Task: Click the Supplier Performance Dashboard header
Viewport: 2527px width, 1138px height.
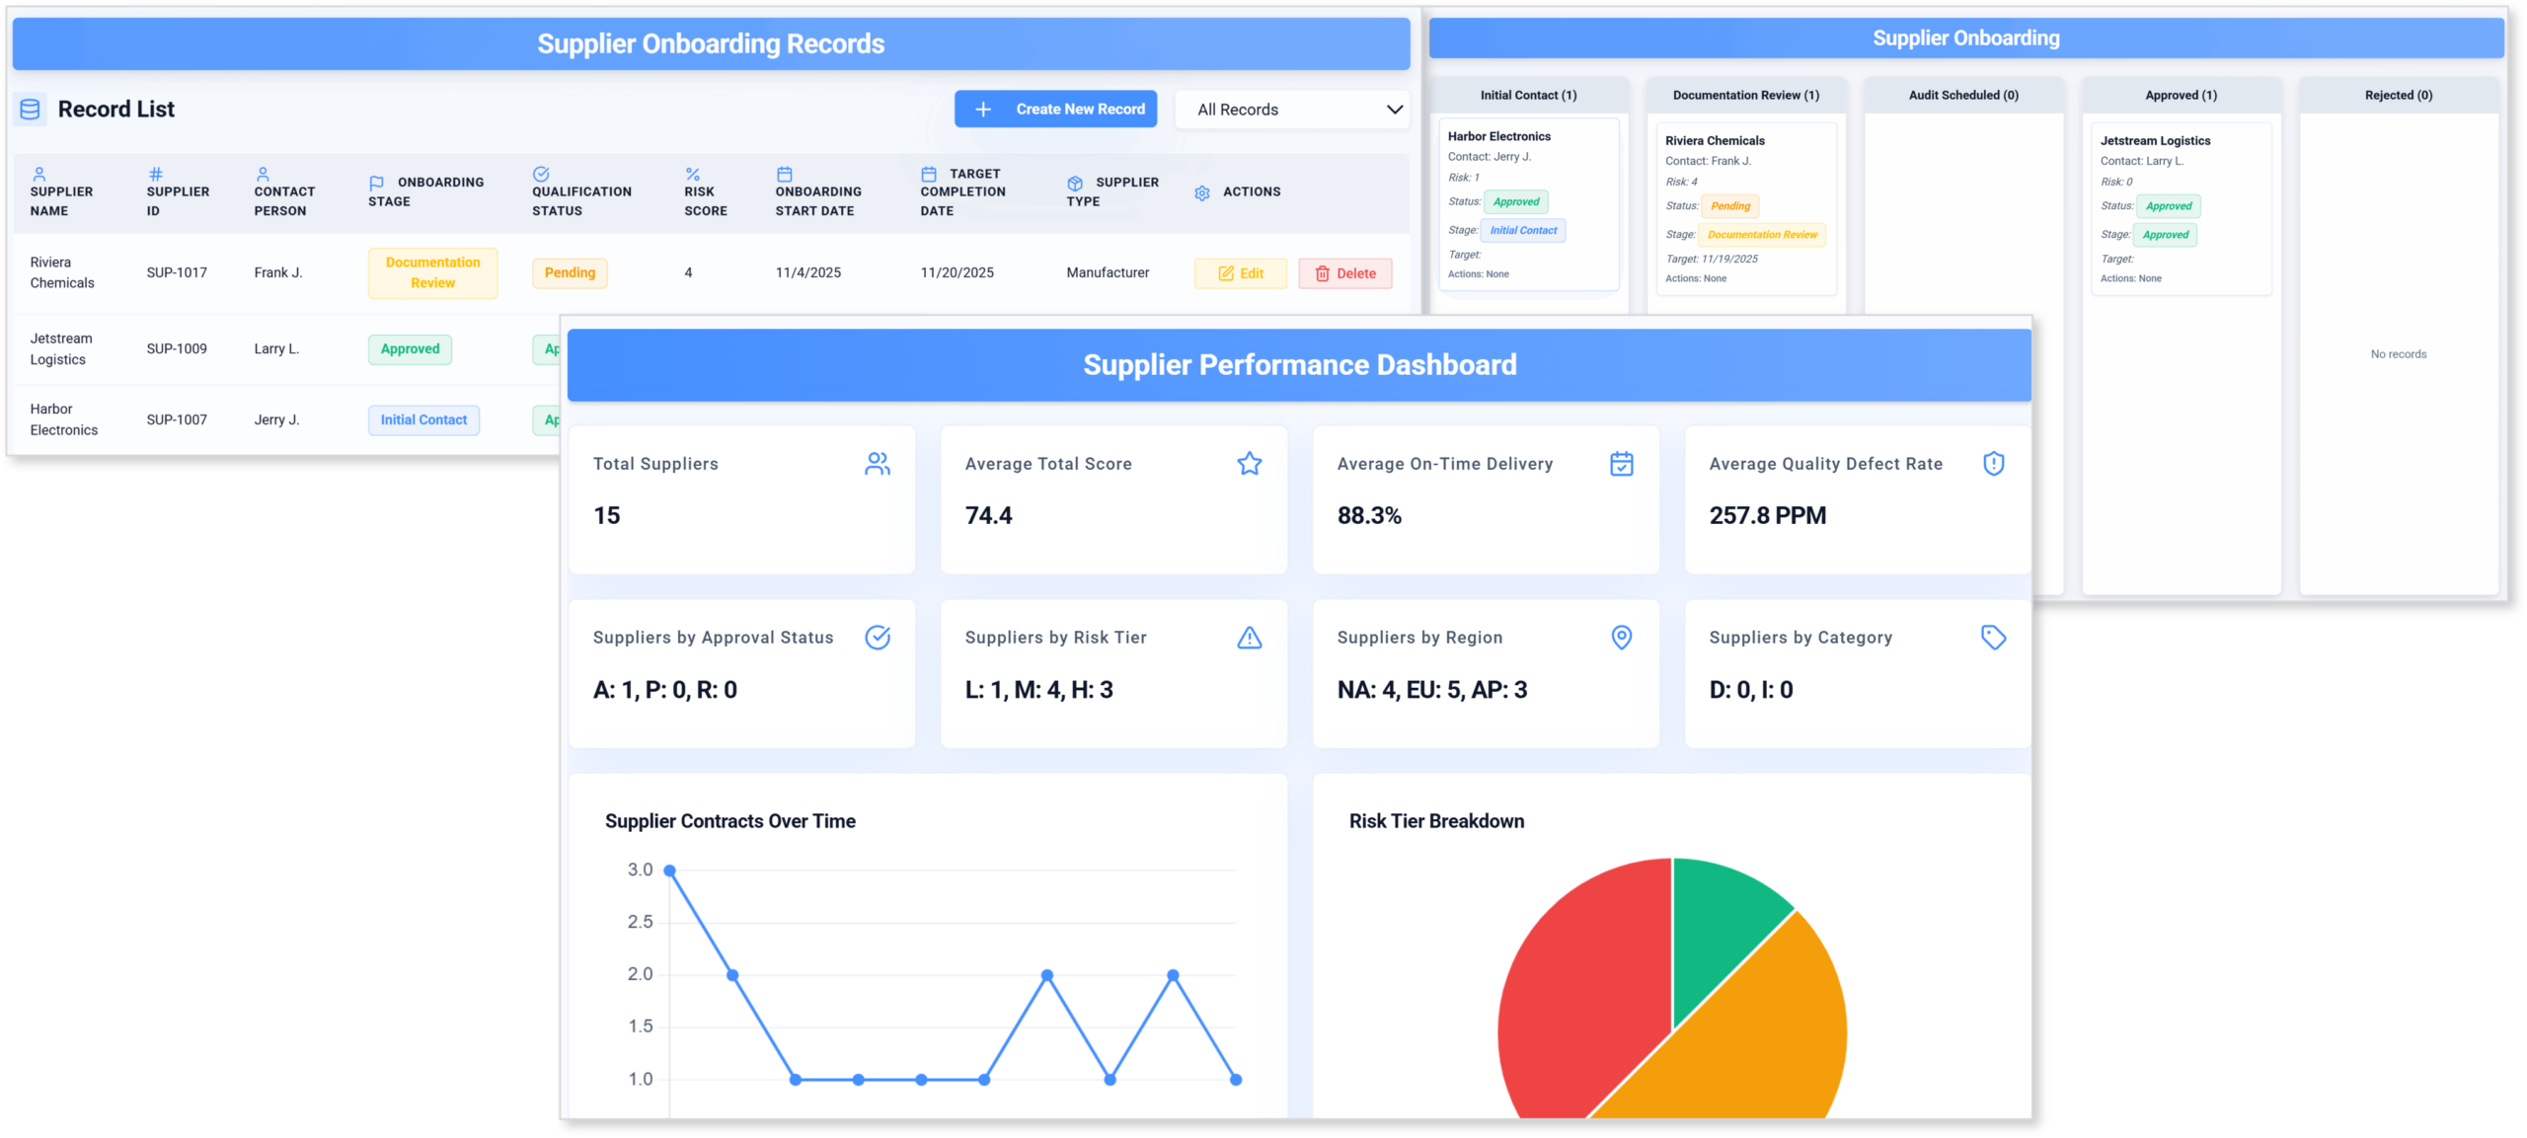Action: [x=1299, y=365]
